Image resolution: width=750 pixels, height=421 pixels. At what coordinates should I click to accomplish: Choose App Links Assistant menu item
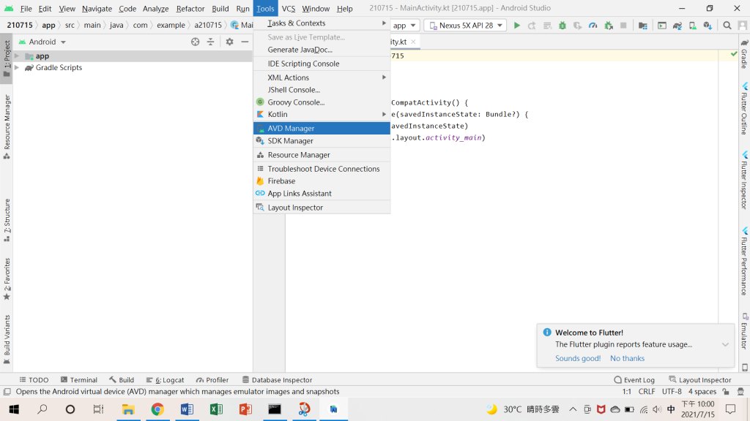pos(322,194)
